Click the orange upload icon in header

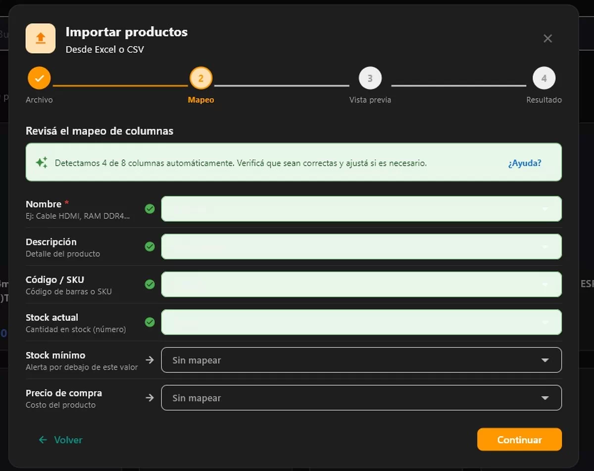pyautogui.click(x=41, y=38)
